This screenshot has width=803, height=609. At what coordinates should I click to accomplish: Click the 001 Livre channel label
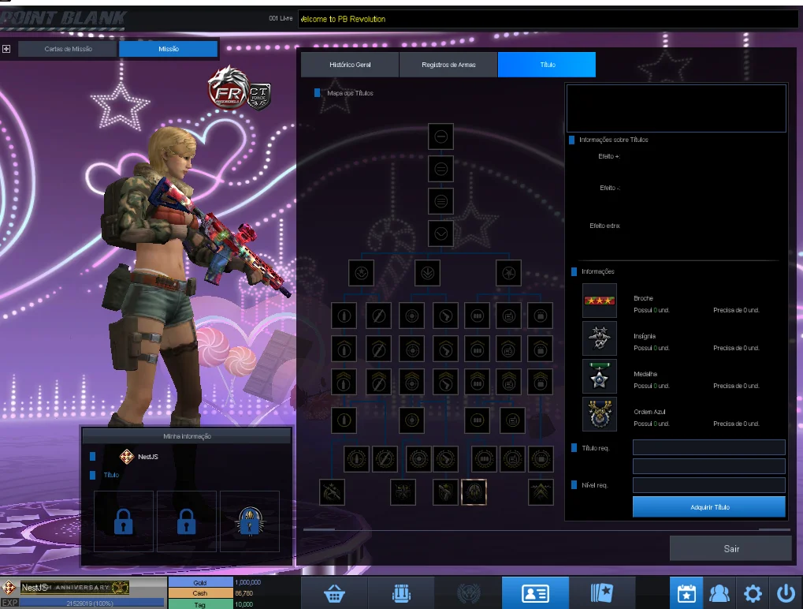point(281,18)
